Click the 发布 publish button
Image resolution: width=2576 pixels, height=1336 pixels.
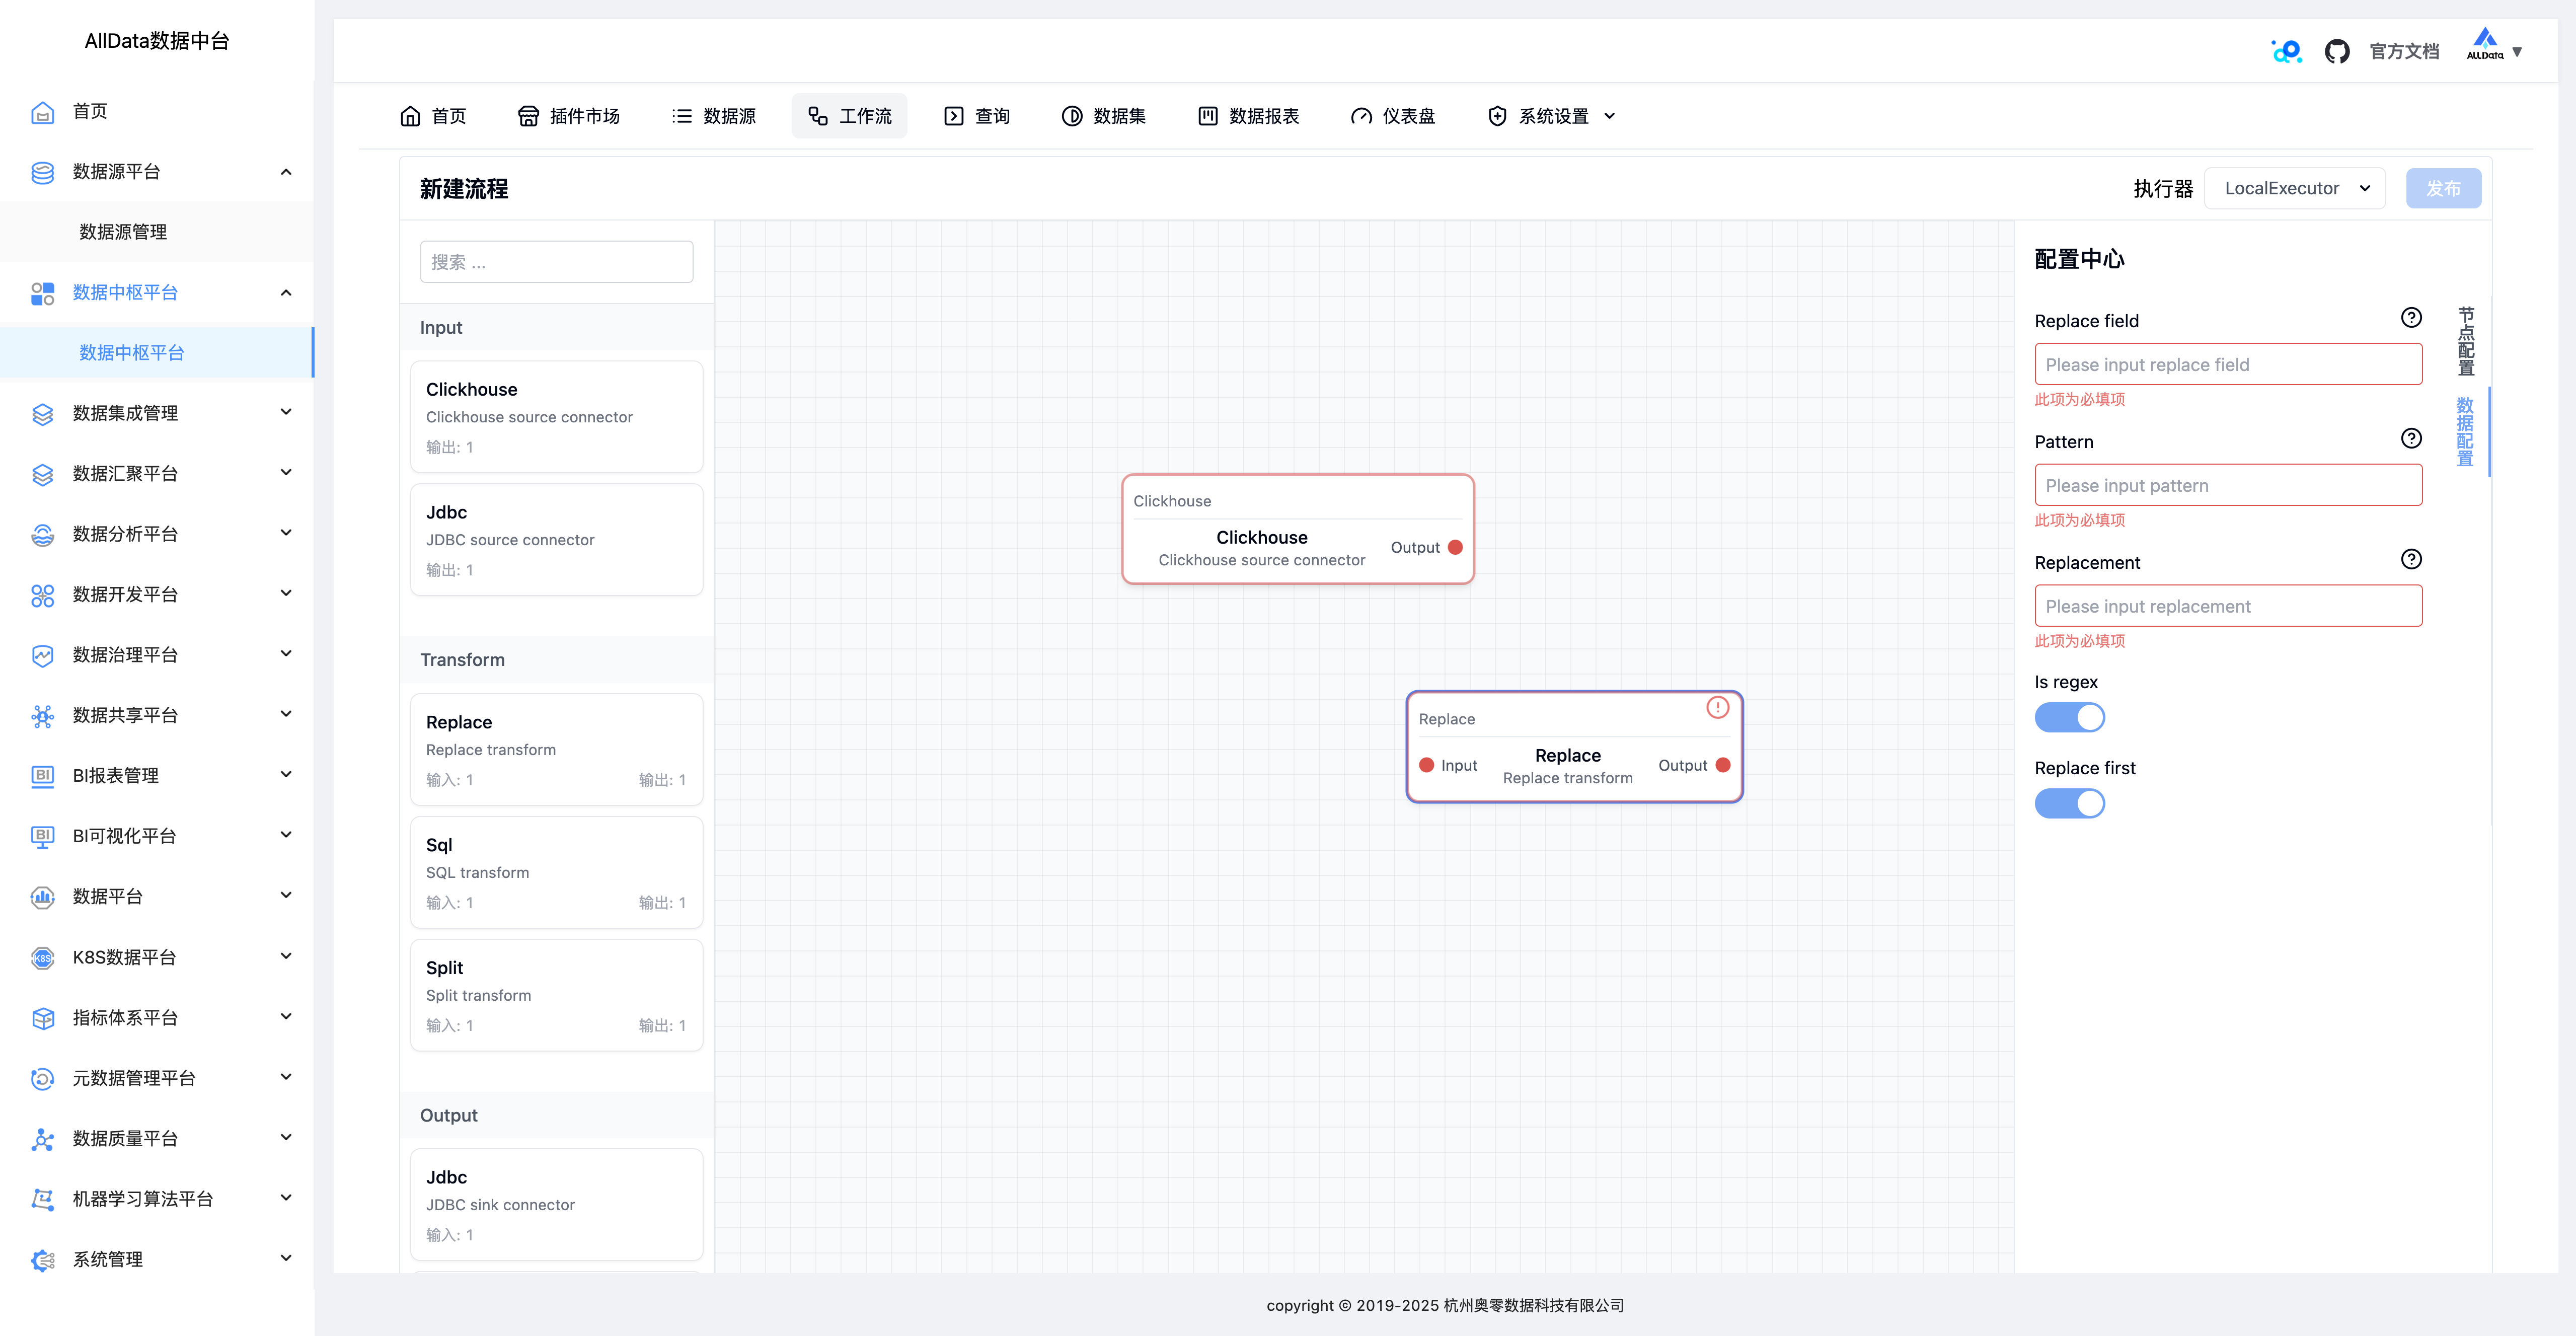click(x=2443, y=188)
